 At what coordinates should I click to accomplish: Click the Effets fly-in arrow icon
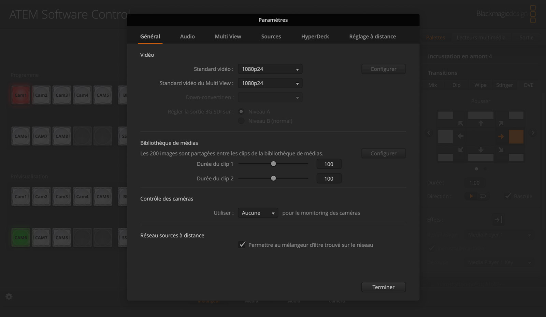click(498, 220)
